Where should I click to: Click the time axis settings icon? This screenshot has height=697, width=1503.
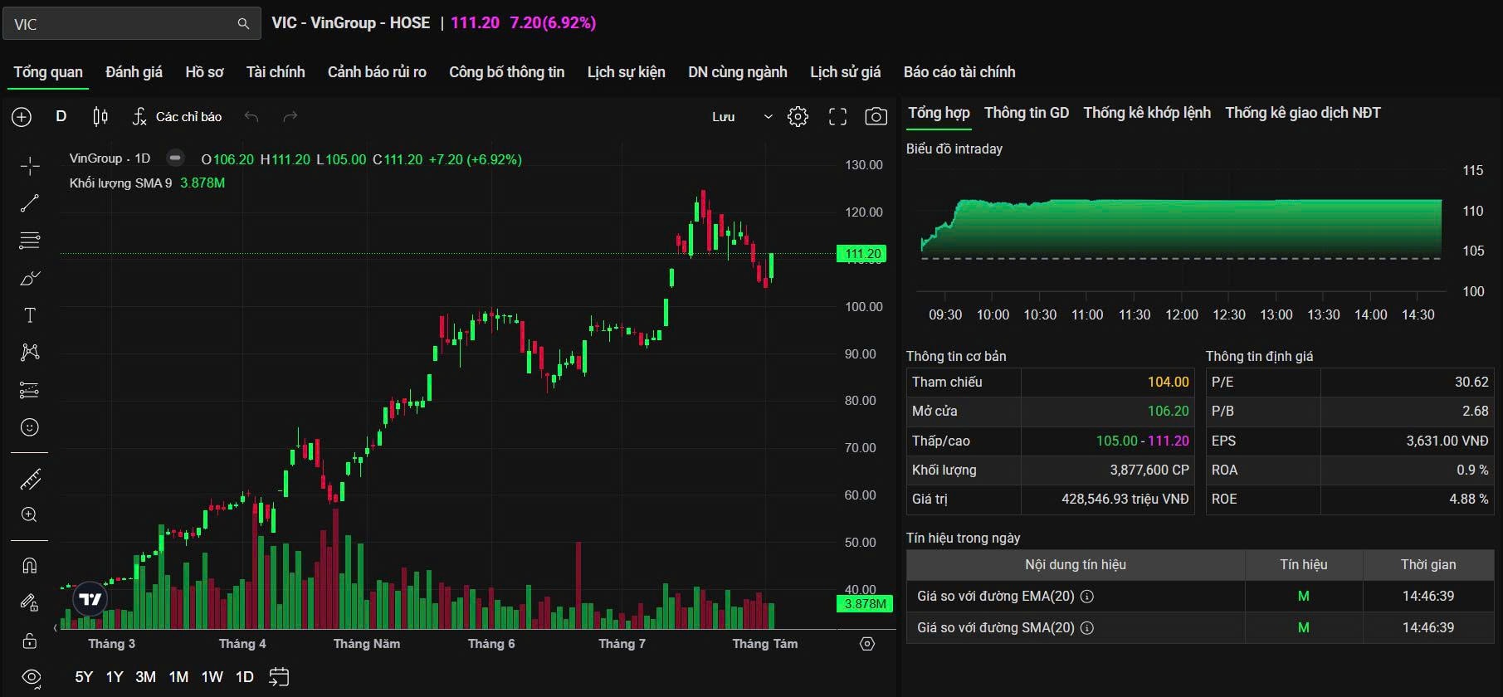pyautogui.click(x=867, y=644)
